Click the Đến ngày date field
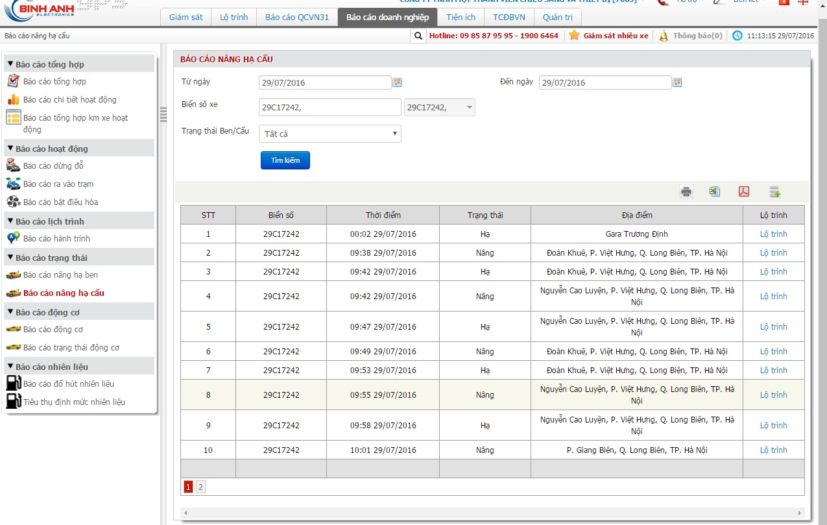The image size is (827, 525). point(605,82)
